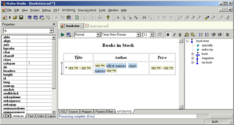Toggle Underline formatting button

tap(180, 35)
